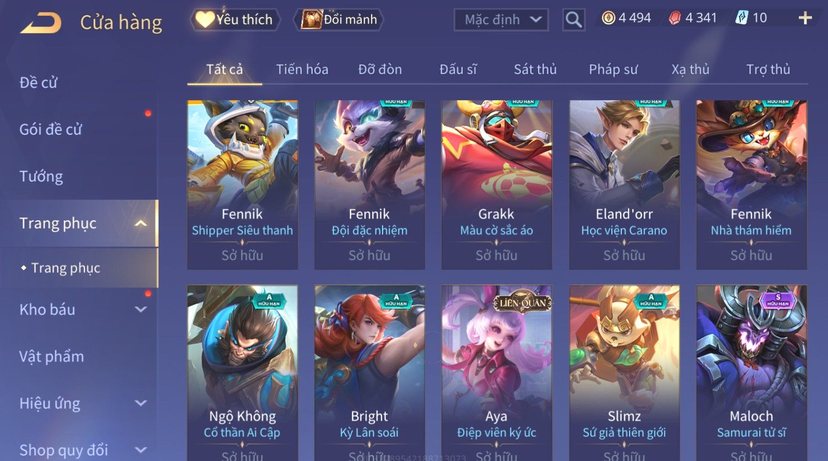Click the back arrow icon
Screen dimensions: 828x461
pos(41,23)
